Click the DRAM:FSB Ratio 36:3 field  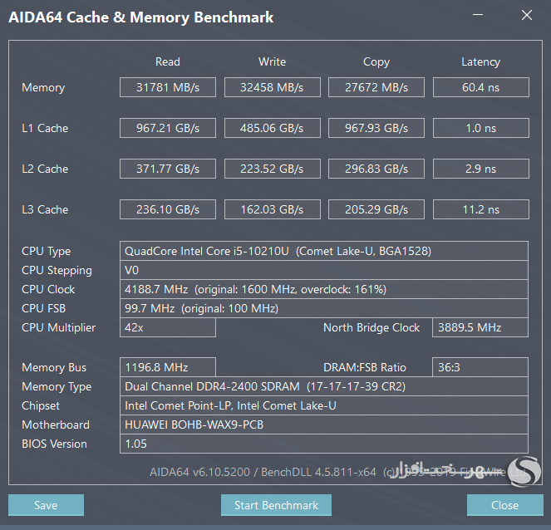pyautogui.click(x=480, y=367)
